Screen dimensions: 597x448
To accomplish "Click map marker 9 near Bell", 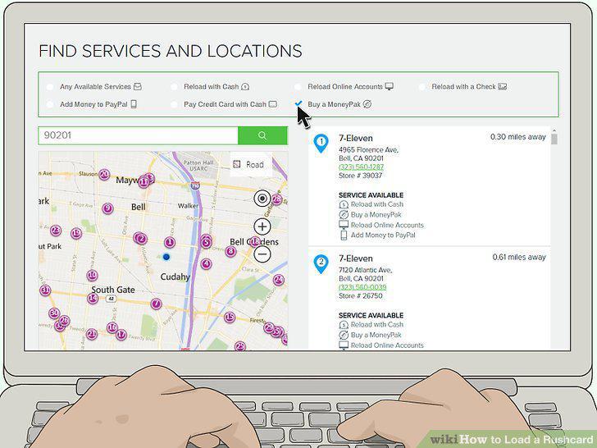I will pos(107,208).
